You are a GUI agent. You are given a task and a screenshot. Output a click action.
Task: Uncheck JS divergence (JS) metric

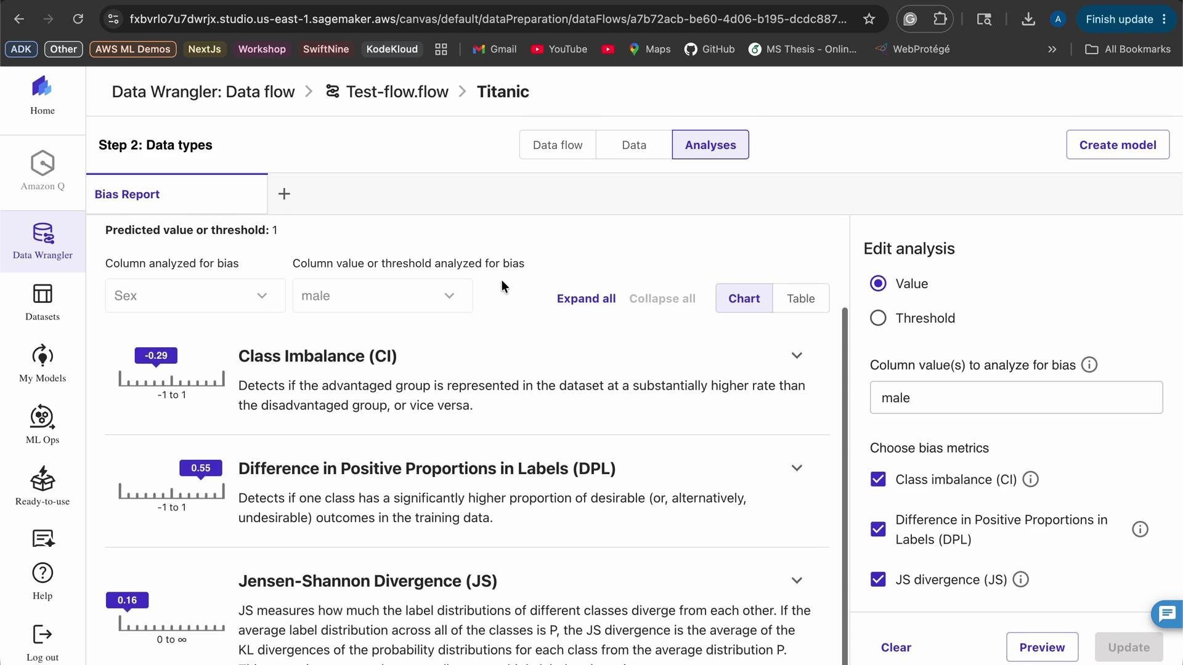click(878, 579)
